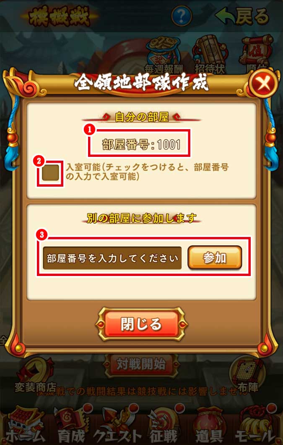This screenshot has width=283, height=445.
Task: Tap the red 閉じる button
Action: tap(141, 325)
